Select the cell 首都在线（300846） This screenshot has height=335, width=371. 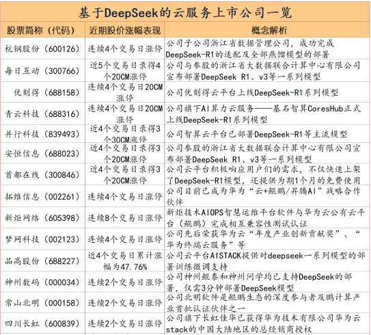coord(42,175)
